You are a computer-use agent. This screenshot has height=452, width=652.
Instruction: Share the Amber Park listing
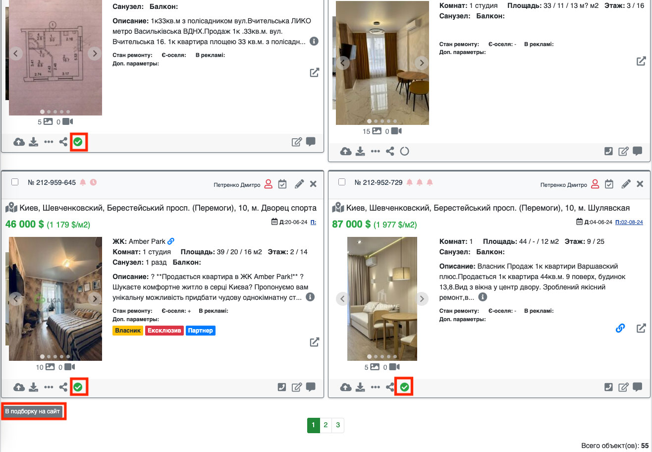point(63,387)
